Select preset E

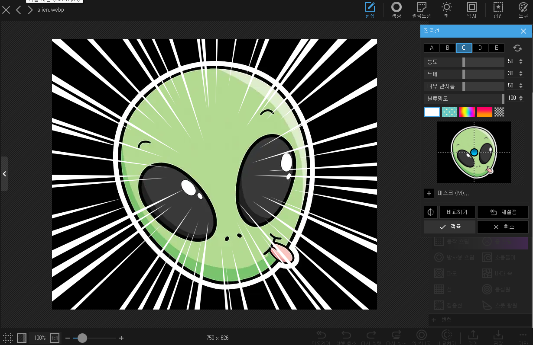point(496,48)
